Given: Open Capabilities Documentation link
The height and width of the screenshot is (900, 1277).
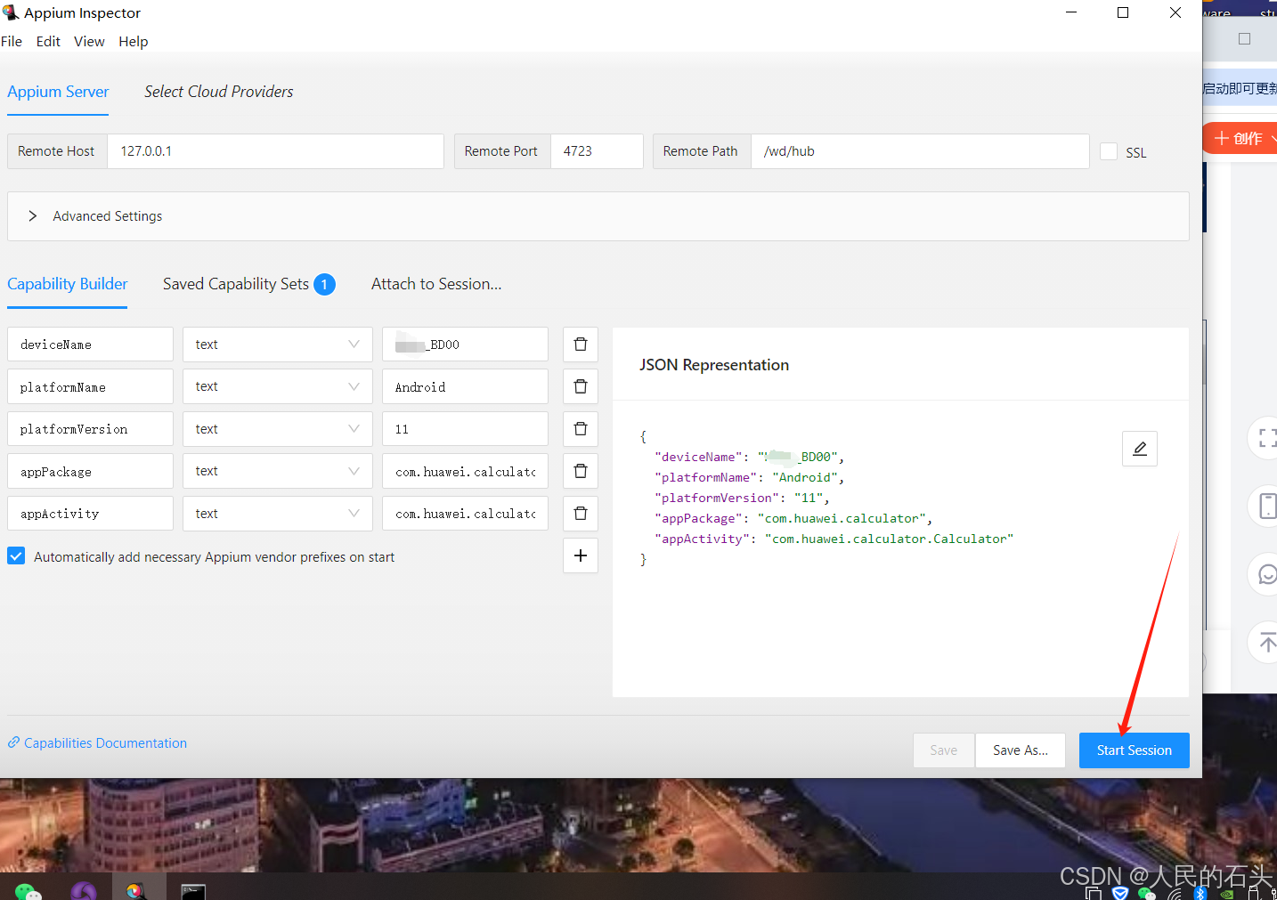Looking at the screenshot, I should click(98, 742).
